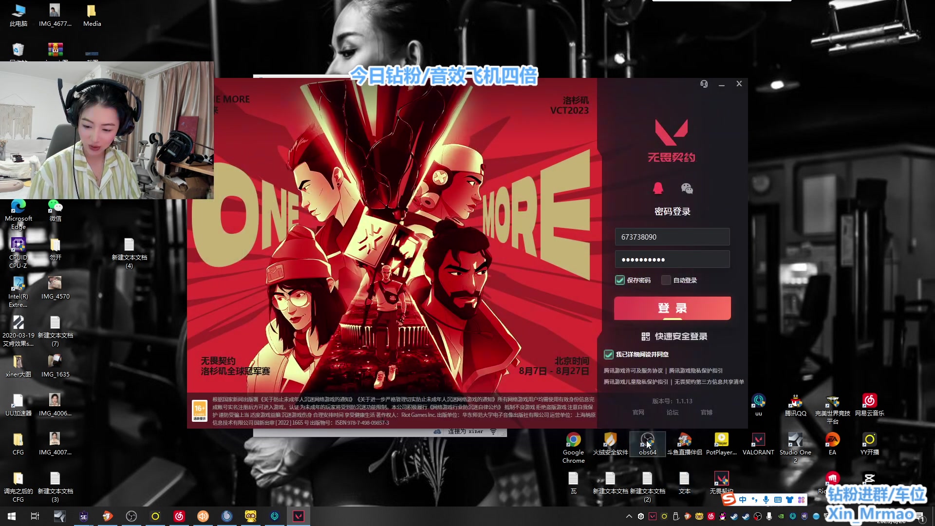The image size is (935, 526).
Task: Enable the 自动登录 checkbox
Action: pos(666,280)
